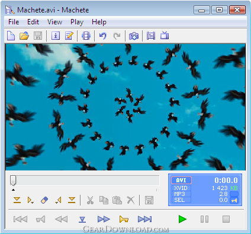Viewport: 251px width, 234px height.
Task: Click the seek slider thumb
Action: (x=13, y=181)
